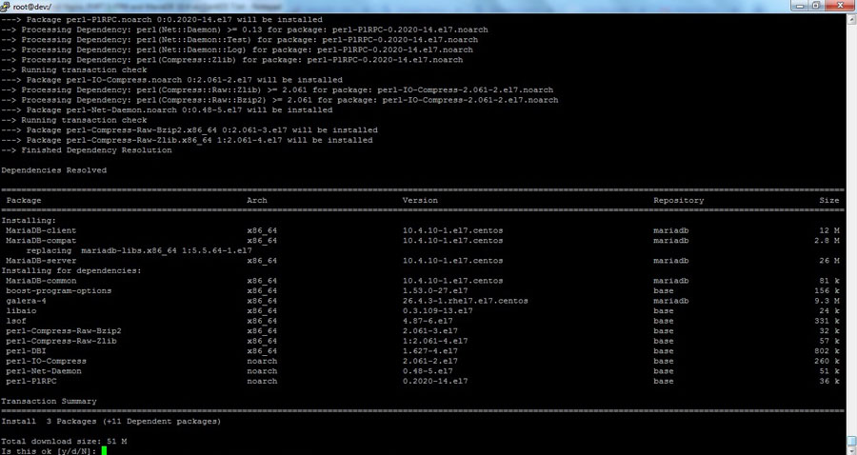Click the 'replacing mariadb-libs.x86_64' line

click(x=139, y=250)
